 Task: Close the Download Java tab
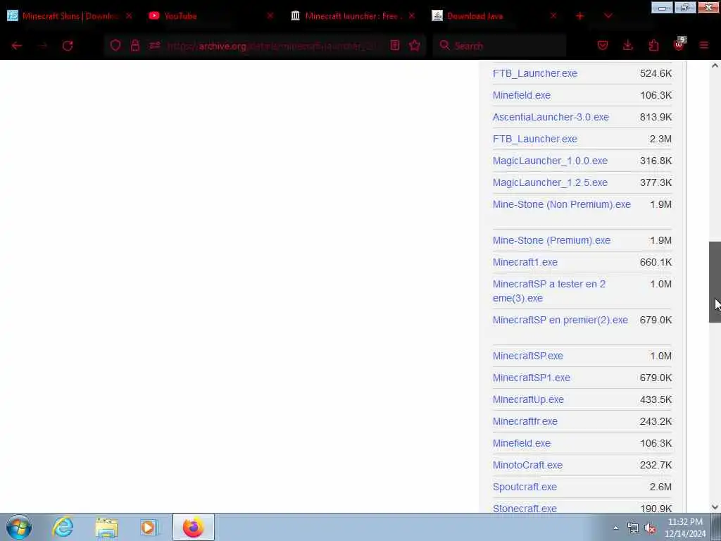point(553,15)
